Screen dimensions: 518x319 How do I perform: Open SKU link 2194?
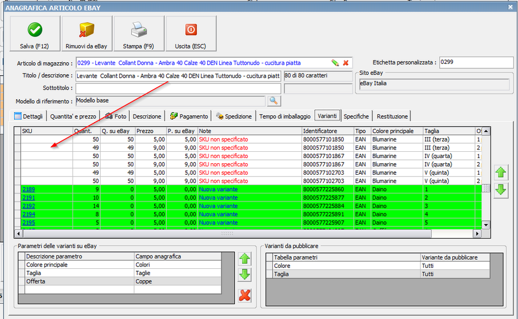pyautogui.click(x=29, y=215)
